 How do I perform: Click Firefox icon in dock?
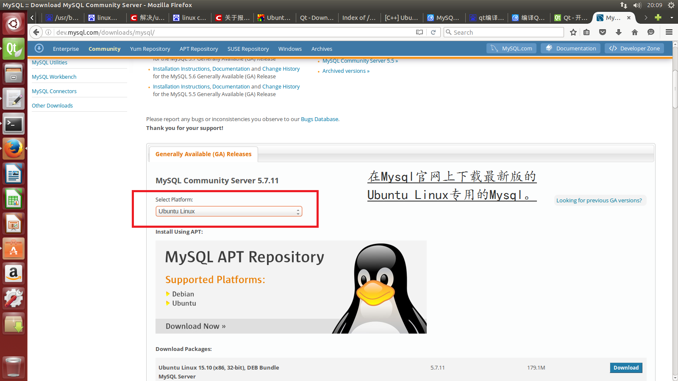click(x=14, y=149)
